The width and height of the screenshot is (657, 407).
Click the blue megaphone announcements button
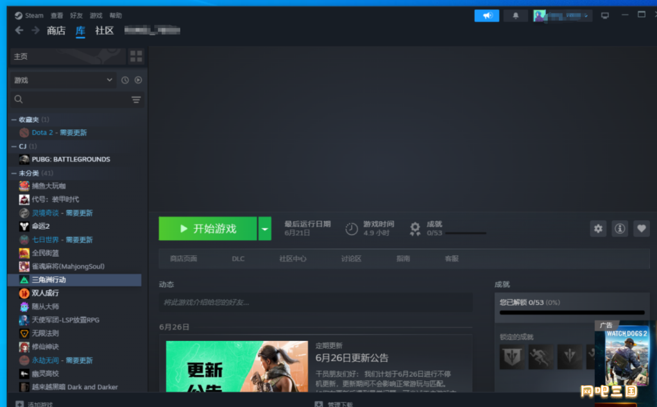coord(486,15)
